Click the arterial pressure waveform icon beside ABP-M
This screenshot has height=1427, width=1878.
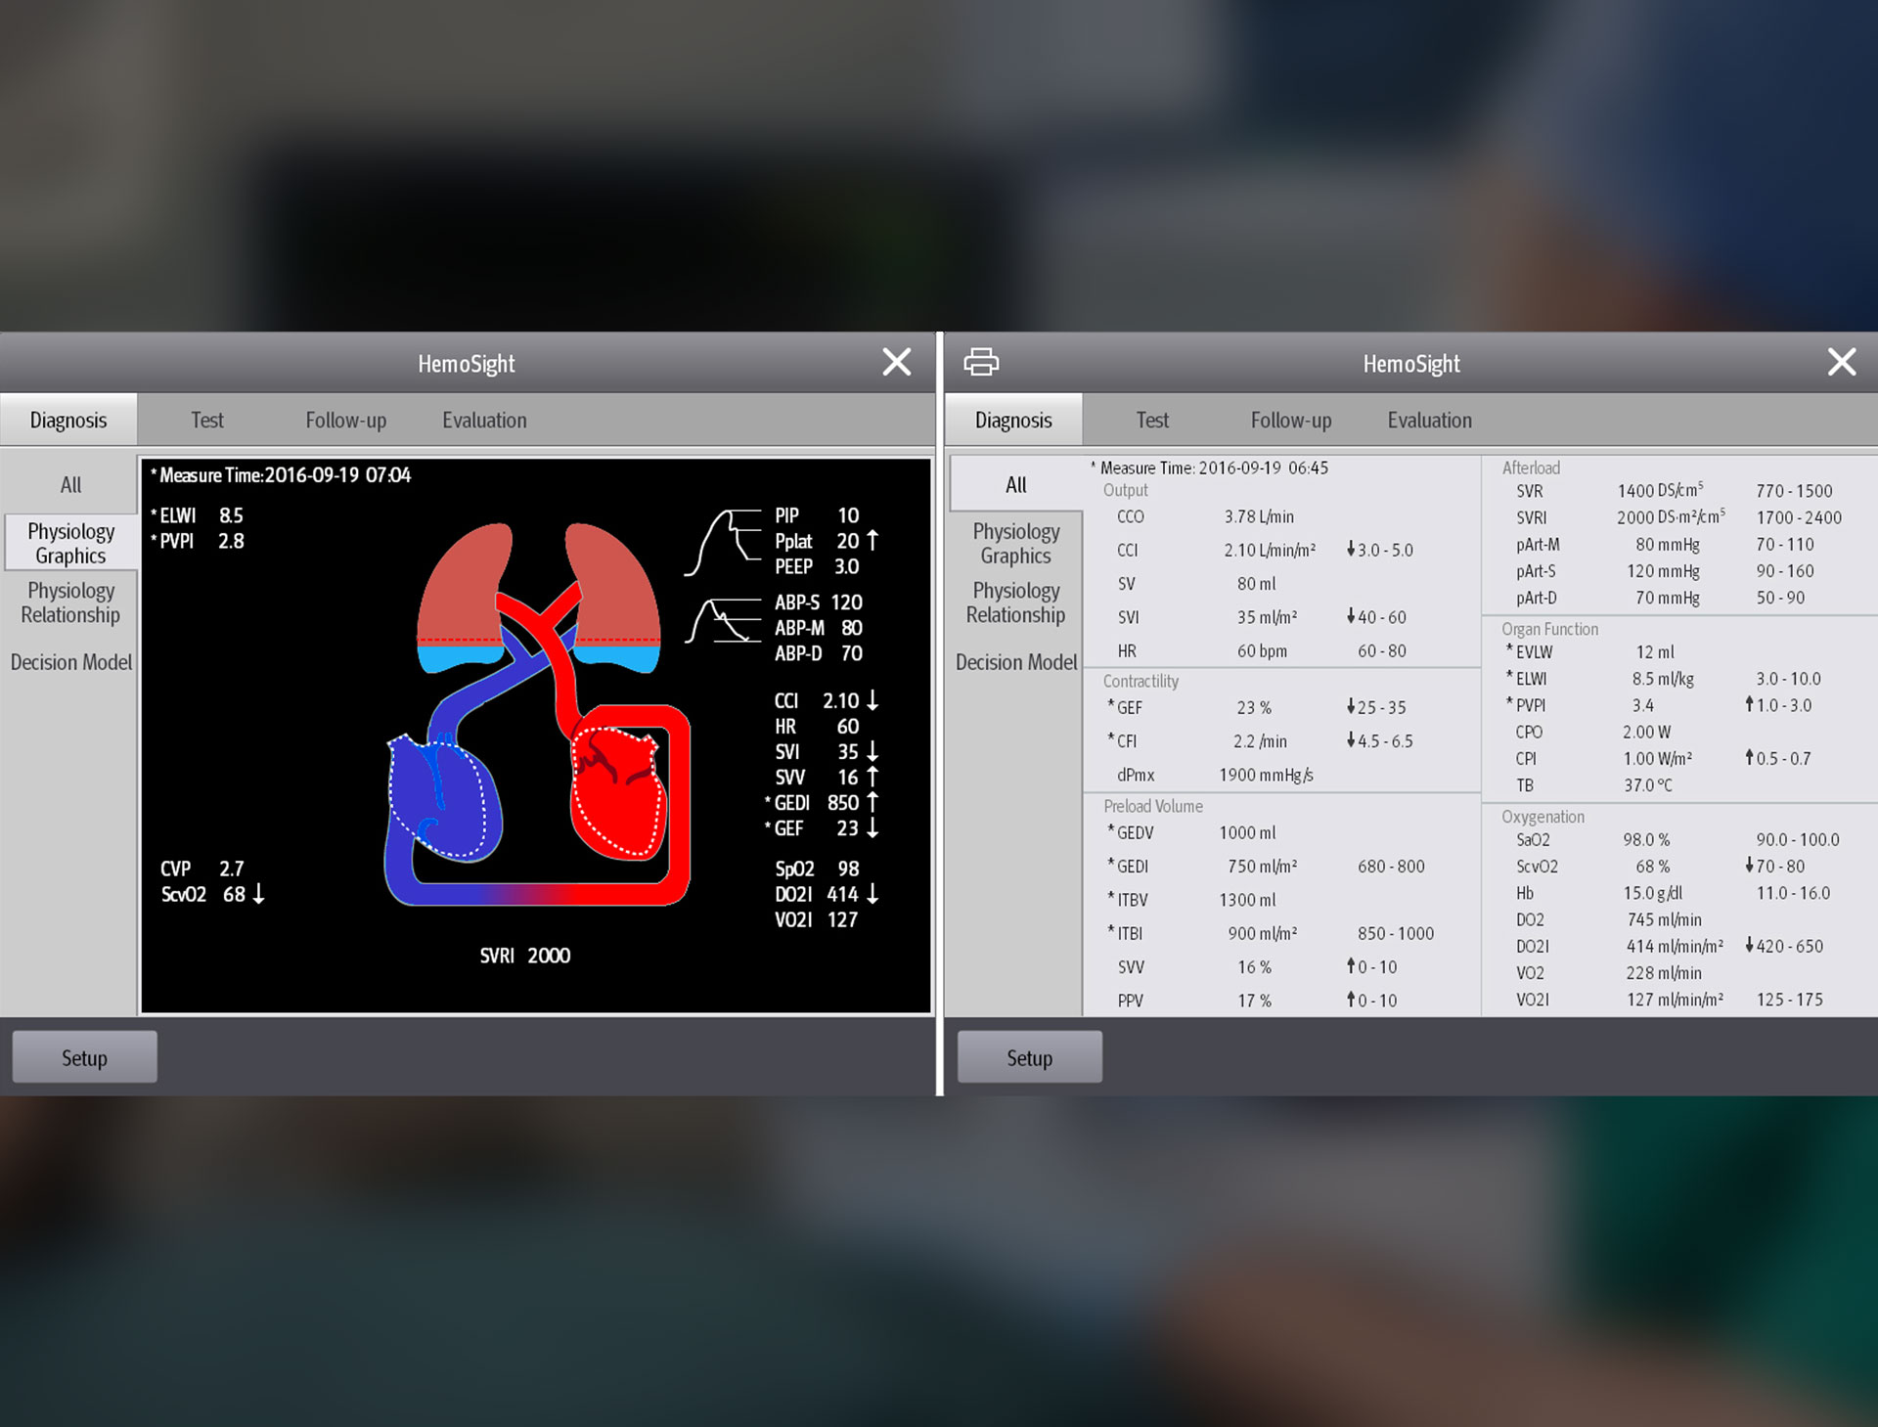[x=722, y=622]
